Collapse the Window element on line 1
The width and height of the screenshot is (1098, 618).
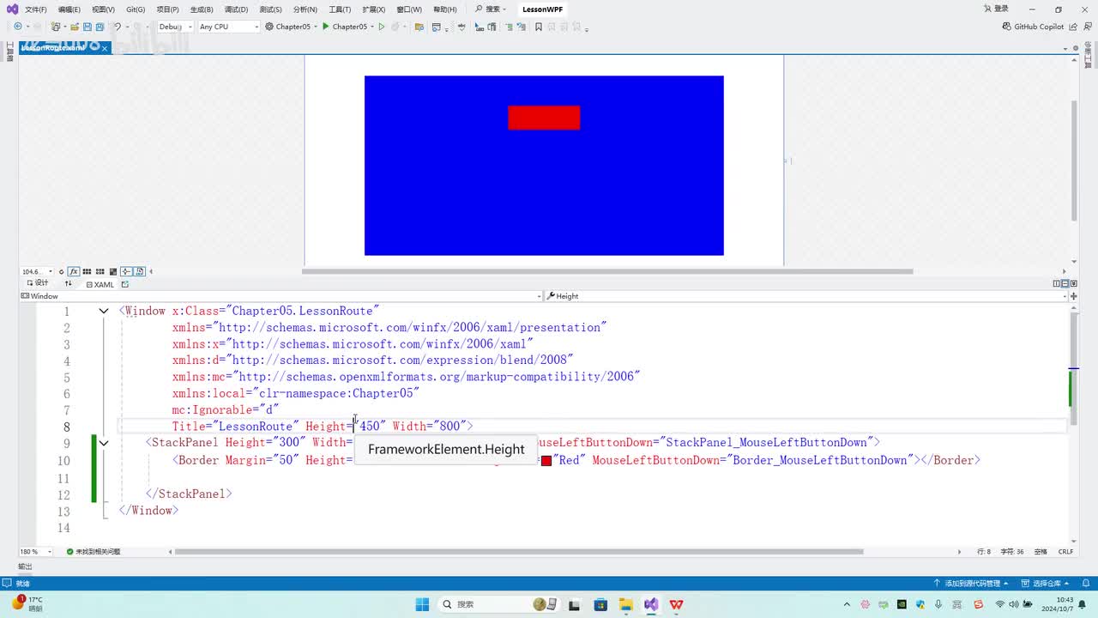coord(104,311)
